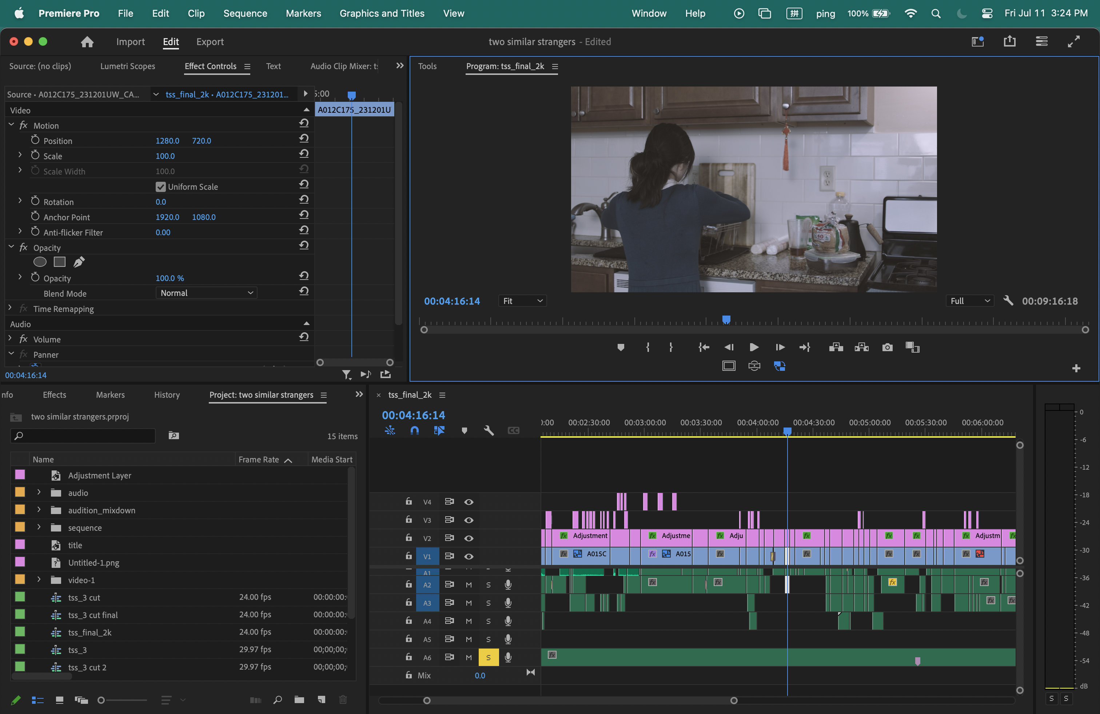Show overflow panels next to Audio Clip Mixer
1100x714 pixels.
[400, 65]
